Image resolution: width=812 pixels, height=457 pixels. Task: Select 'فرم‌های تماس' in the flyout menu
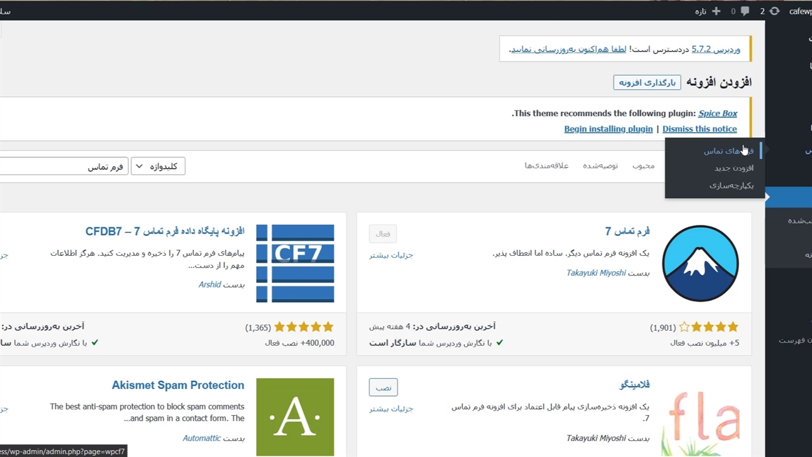[728, 151]
